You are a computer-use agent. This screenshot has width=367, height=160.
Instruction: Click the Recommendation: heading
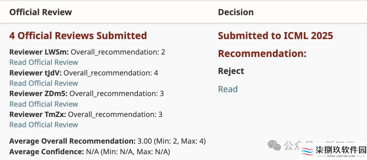coord(262,54)
